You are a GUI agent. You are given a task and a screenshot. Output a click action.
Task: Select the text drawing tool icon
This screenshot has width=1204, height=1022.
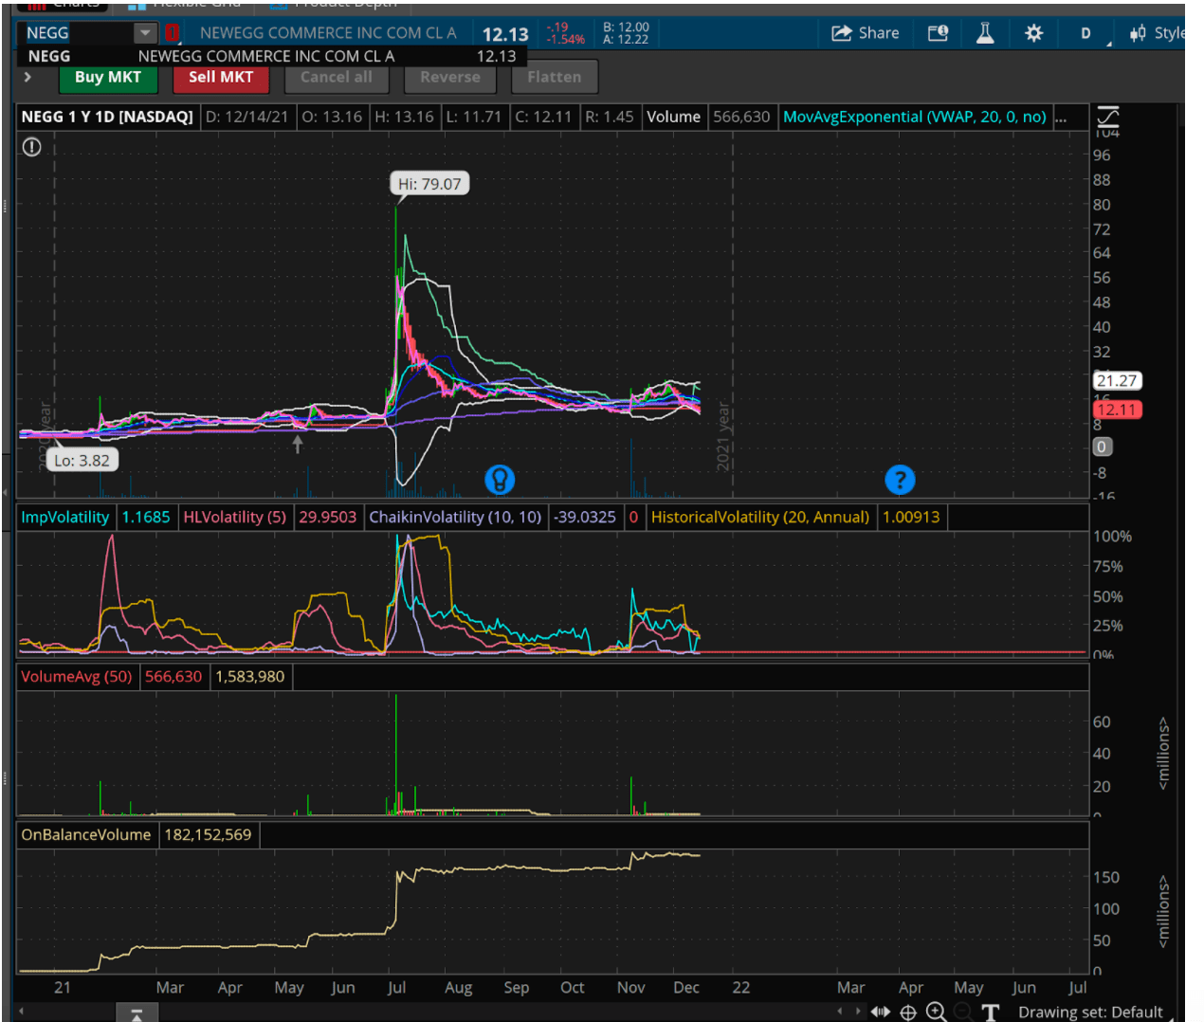[991, 1012]
